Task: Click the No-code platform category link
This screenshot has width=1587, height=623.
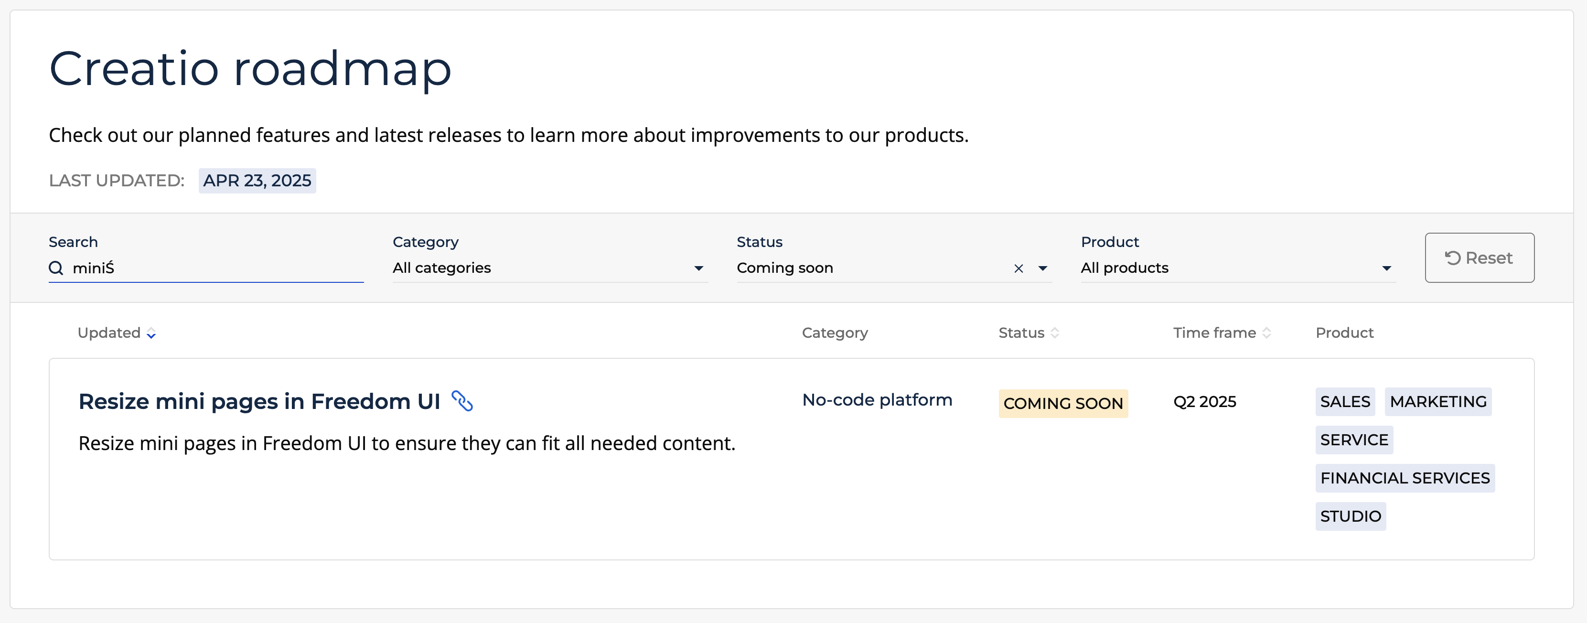Action: tap(877, 400)
